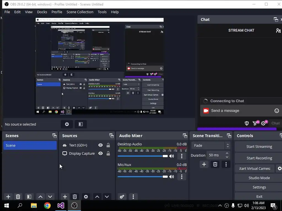Screen dimensions: 282x211
Task: Mute Mic/Aux speaker icon
Action: [172, 177]
